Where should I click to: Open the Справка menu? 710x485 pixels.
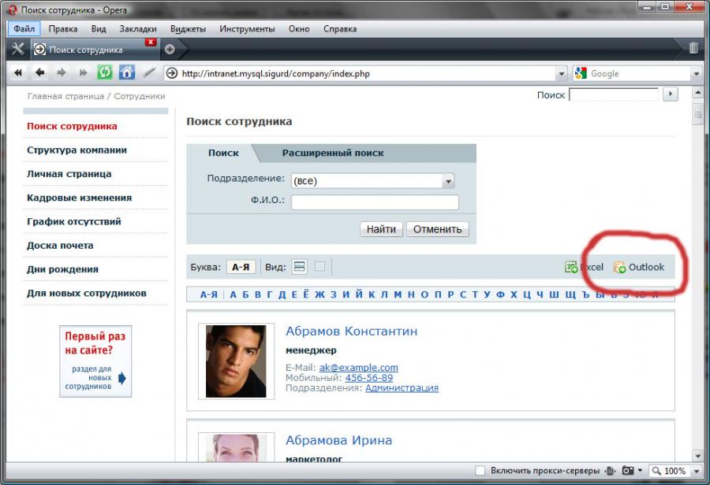340,28
